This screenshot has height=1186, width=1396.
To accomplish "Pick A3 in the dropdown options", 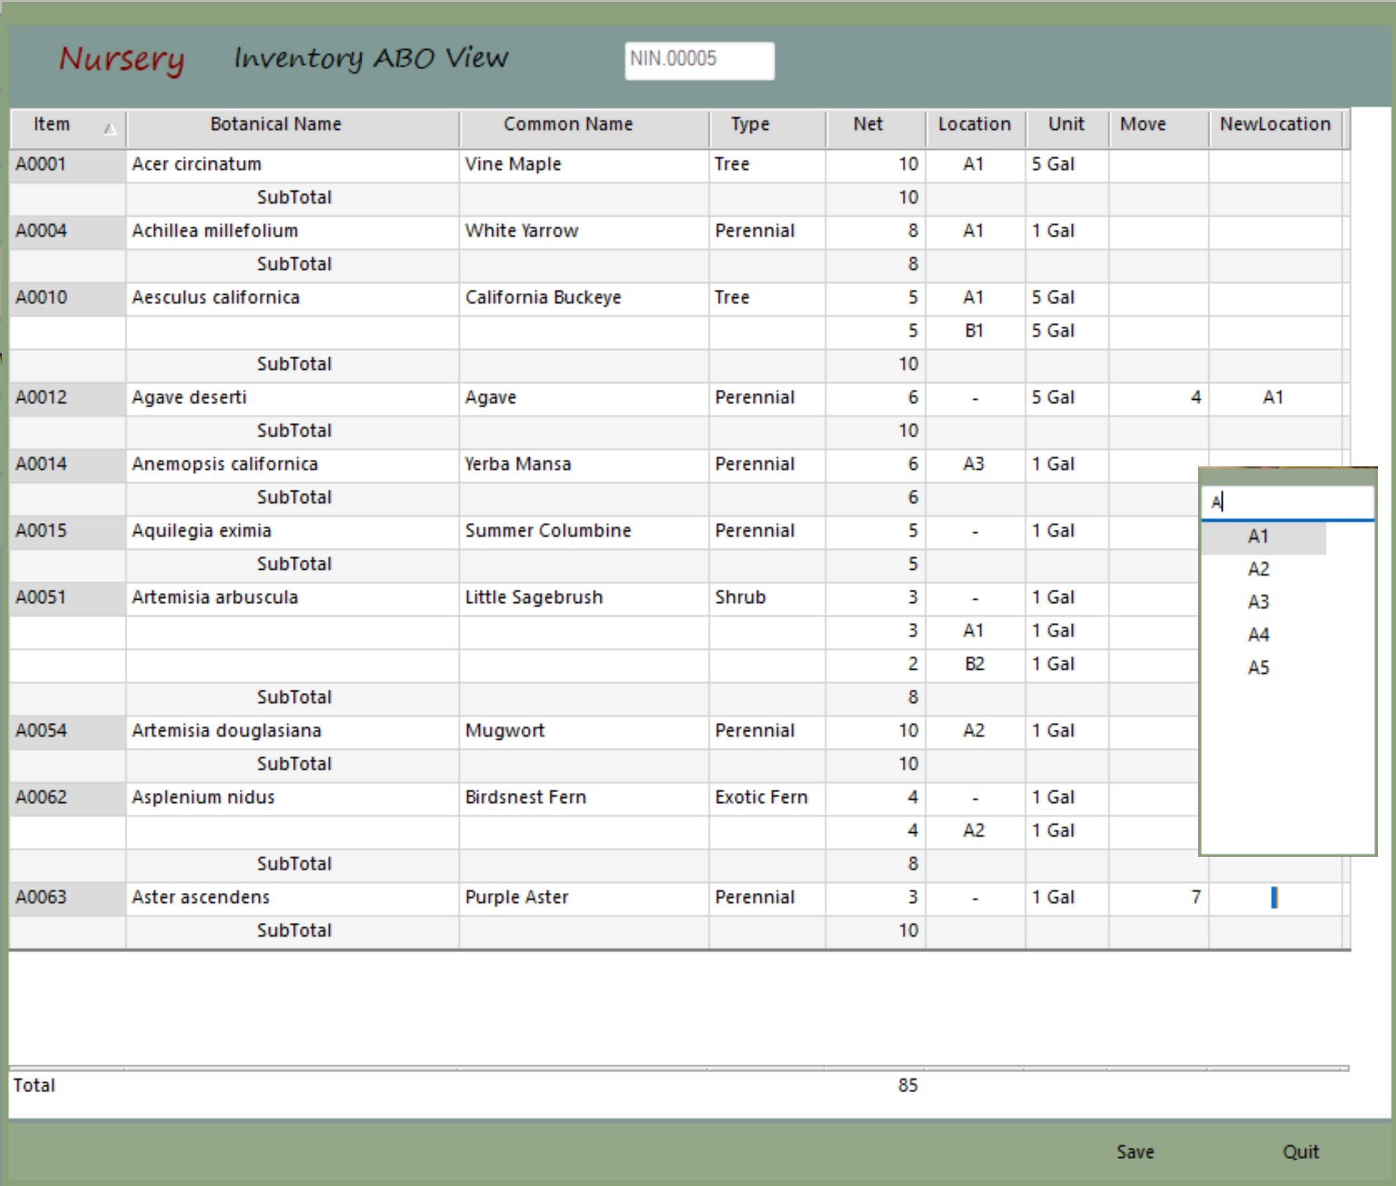I will [1257, 602].
